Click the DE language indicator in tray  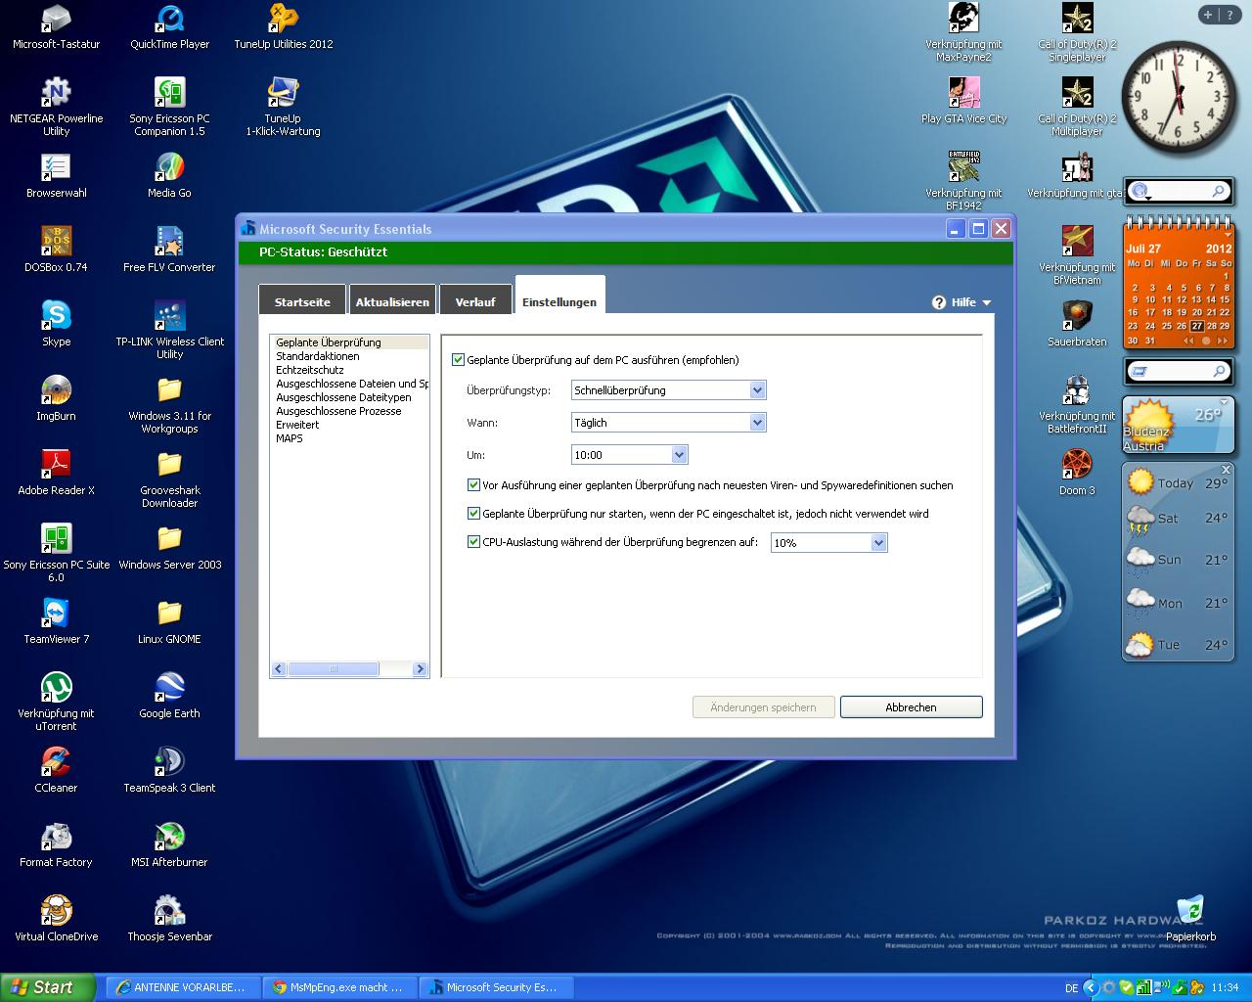(1071, 988)
